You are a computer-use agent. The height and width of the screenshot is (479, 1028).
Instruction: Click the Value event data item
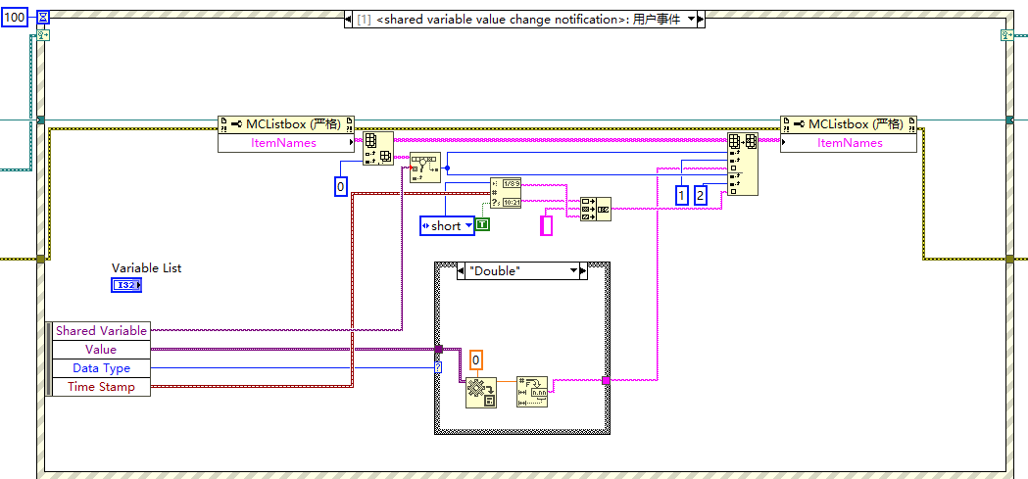click(x=101, y=350)
